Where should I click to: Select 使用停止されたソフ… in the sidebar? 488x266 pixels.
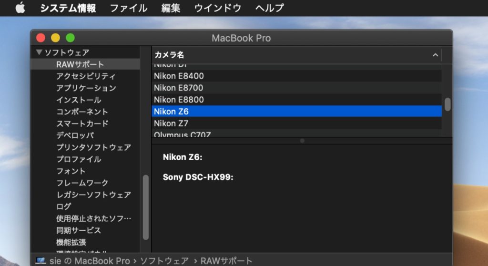point(93,218)
